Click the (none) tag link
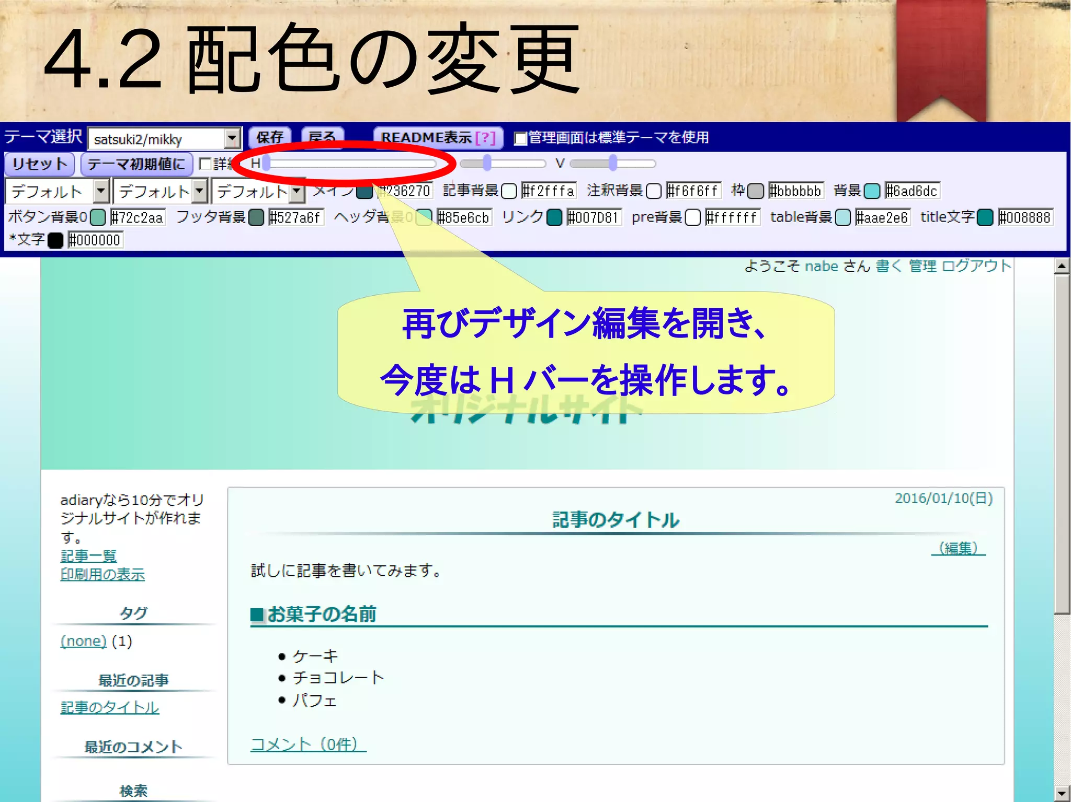 (83, 641)
